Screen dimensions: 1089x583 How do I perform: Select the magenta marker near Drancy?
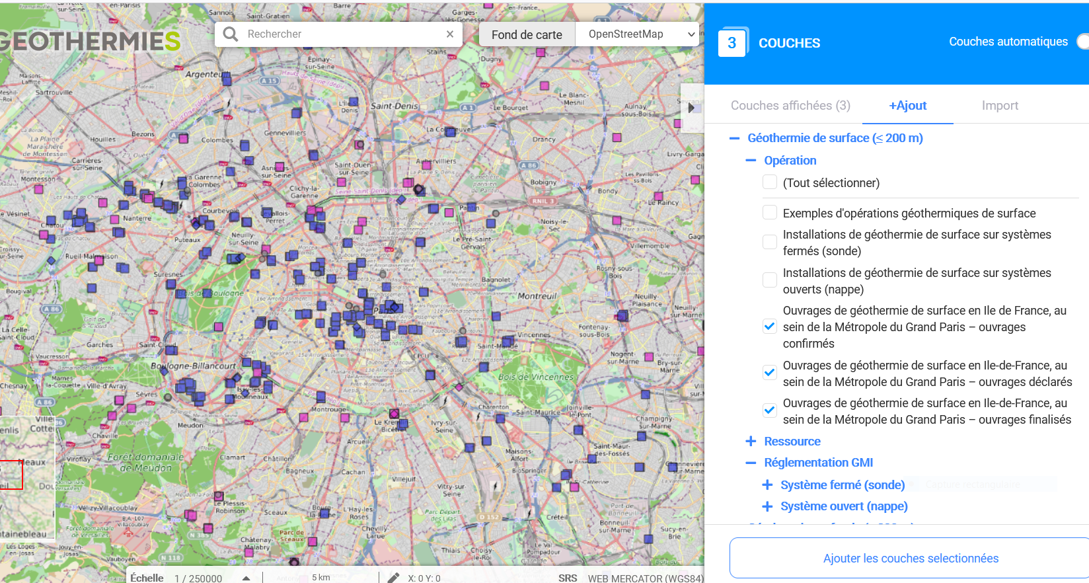pyautogui.click(x=617, y=137)
